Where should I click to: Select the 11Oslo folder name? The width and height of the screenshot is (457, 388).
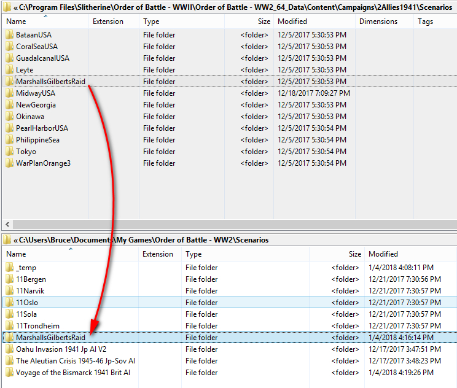pyautogui.click(x=27, y=303)
